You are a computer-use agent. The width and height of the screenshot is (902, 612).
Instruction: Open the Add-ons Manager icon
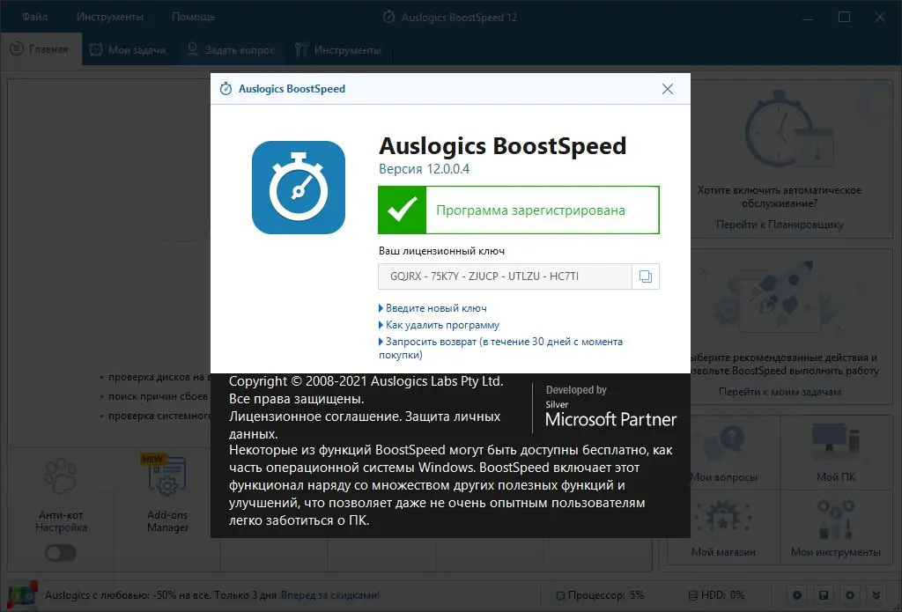coord(166,476)
